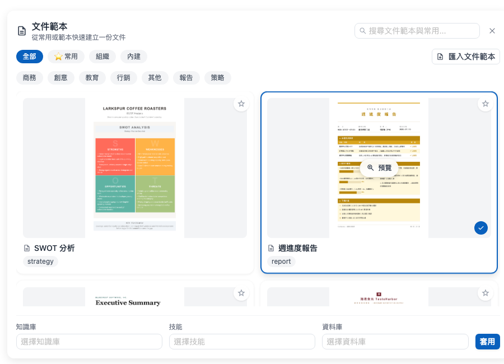504x364 pixels.
Task: Select the SWOT 分析 template thumbnail
Action: [x=135, y=168]
